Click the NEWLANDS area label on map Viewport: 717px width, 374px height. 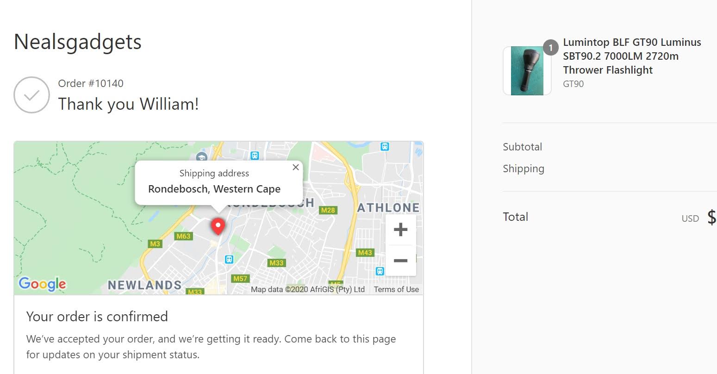tap(145, 285)
